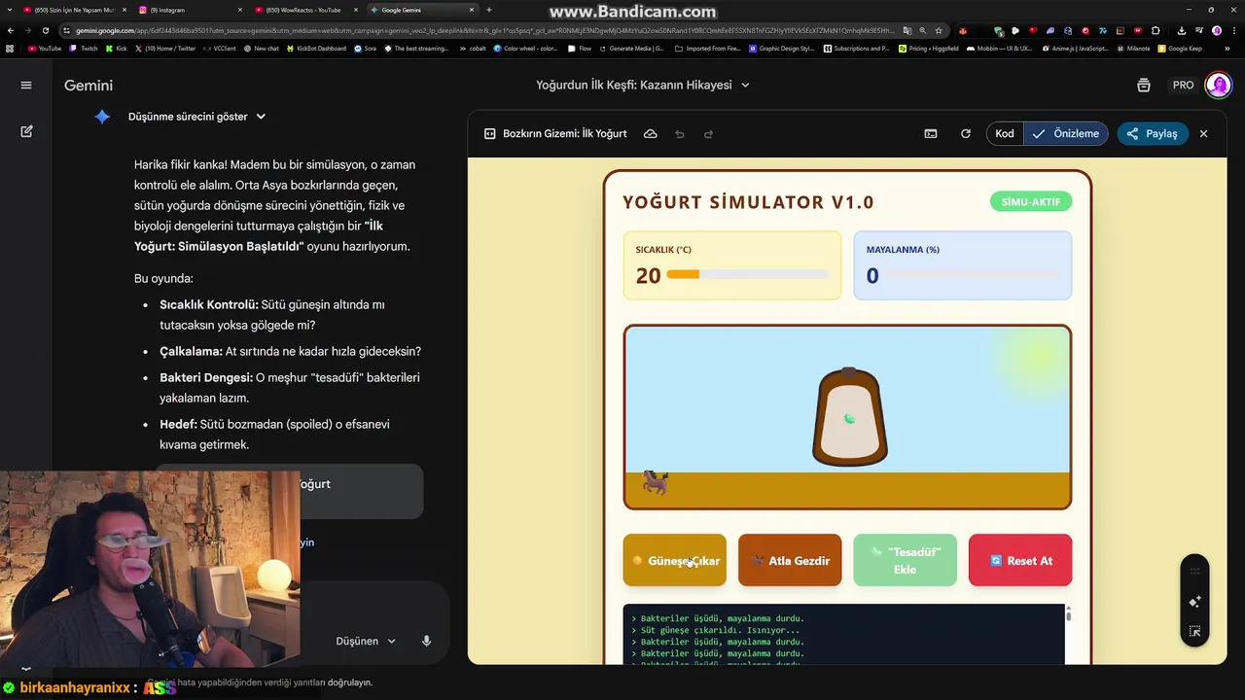Click the sparkle edit icon on the floating toolbar

pos(1195,602)
